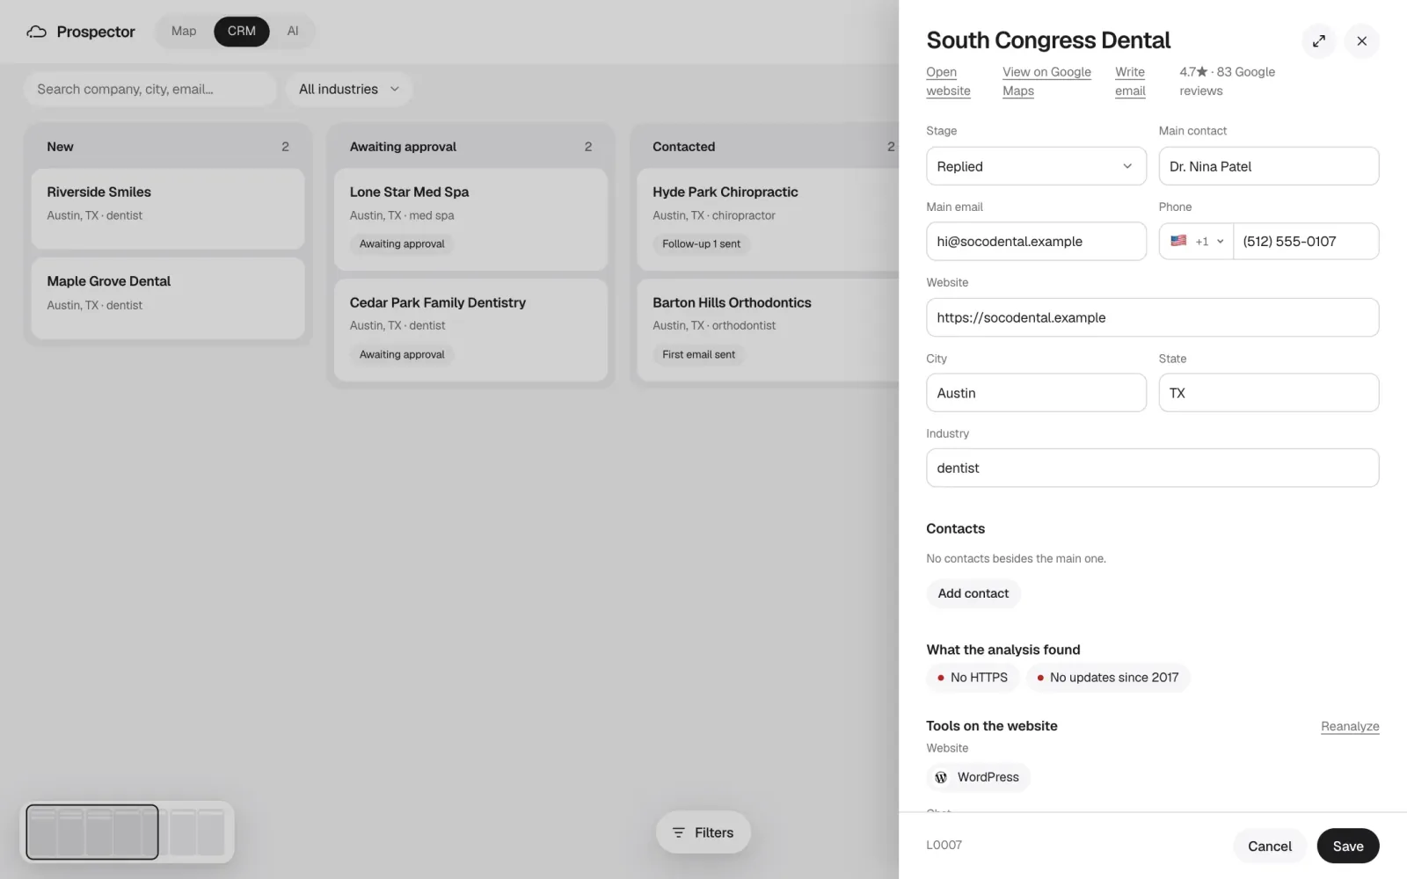Click the Write email link
The width and height of the screenshot is (1407, 879).
coord(1130,82)
